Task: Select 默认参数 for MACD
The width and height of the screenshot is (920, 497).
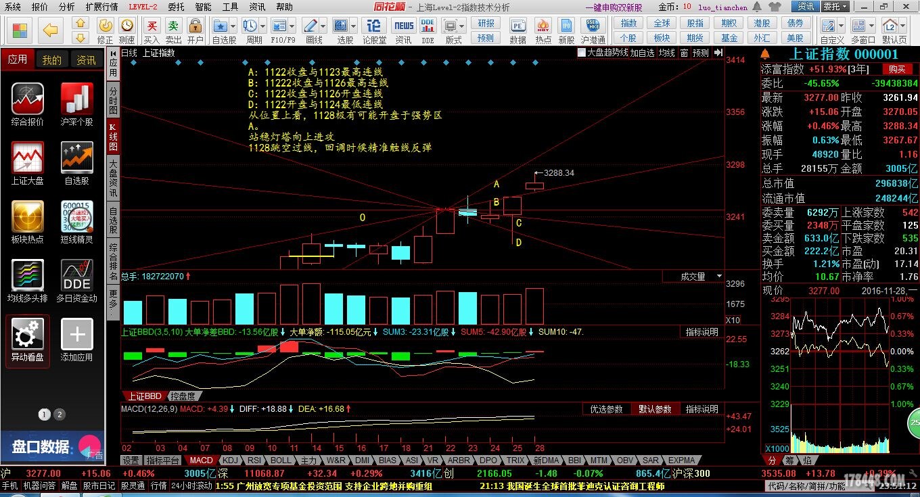Action: 655,409
